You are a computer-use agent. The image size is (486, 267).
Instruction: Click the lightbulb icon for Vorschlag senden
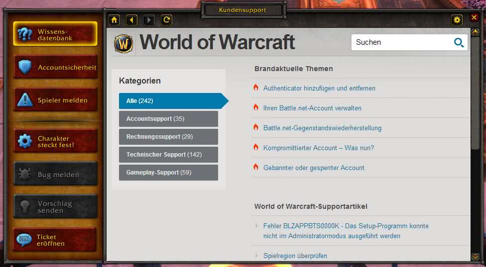[25, 206]
